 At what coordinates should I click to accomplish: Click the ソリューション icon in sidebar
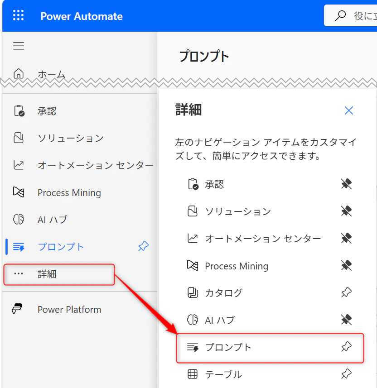click(x=19, y=138)
